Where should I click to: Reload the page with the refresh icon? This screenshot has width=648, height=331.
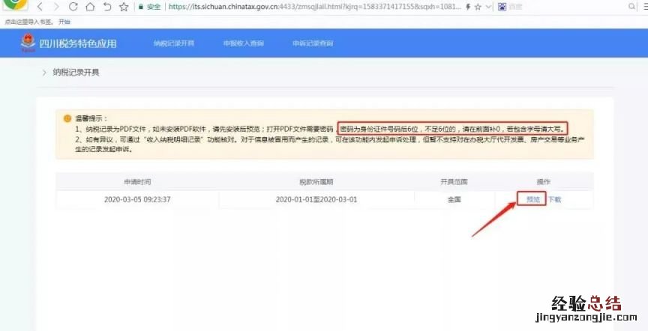73,7
